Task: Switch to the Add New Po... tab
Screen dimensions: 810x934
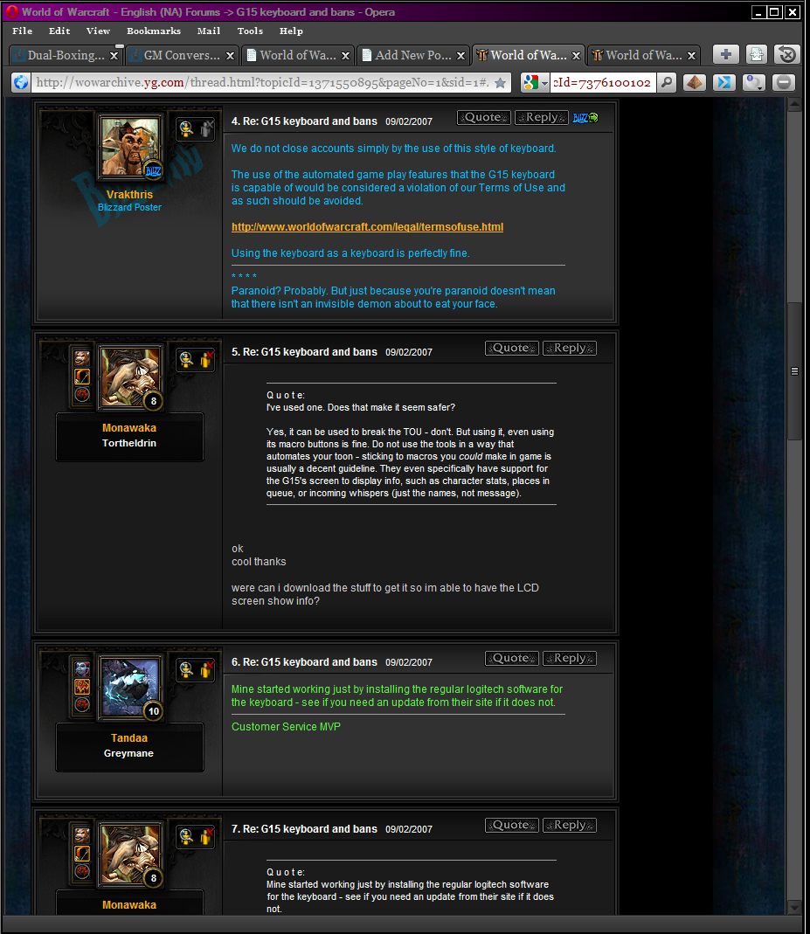Action: click(413, 55)
